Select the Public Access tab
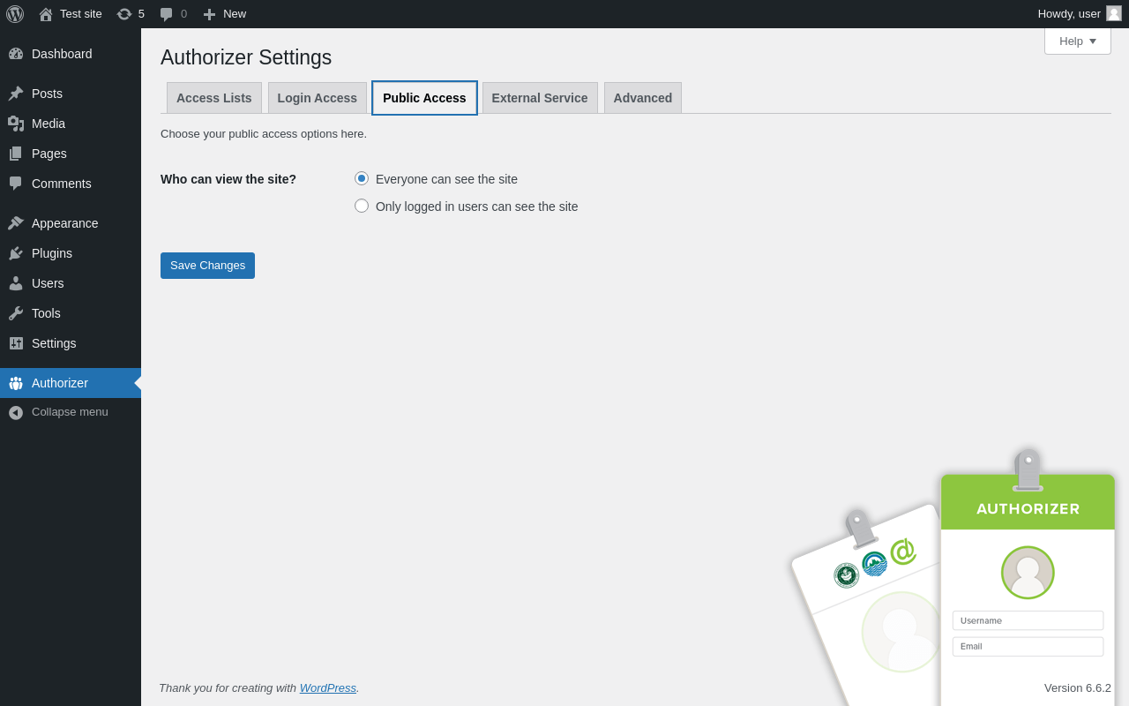Screen dimensions: 1129x706 tap(424, 98)
